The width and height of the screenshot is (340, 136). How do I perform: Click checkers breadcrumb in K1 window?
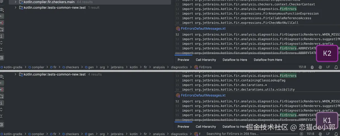(70, 134)
